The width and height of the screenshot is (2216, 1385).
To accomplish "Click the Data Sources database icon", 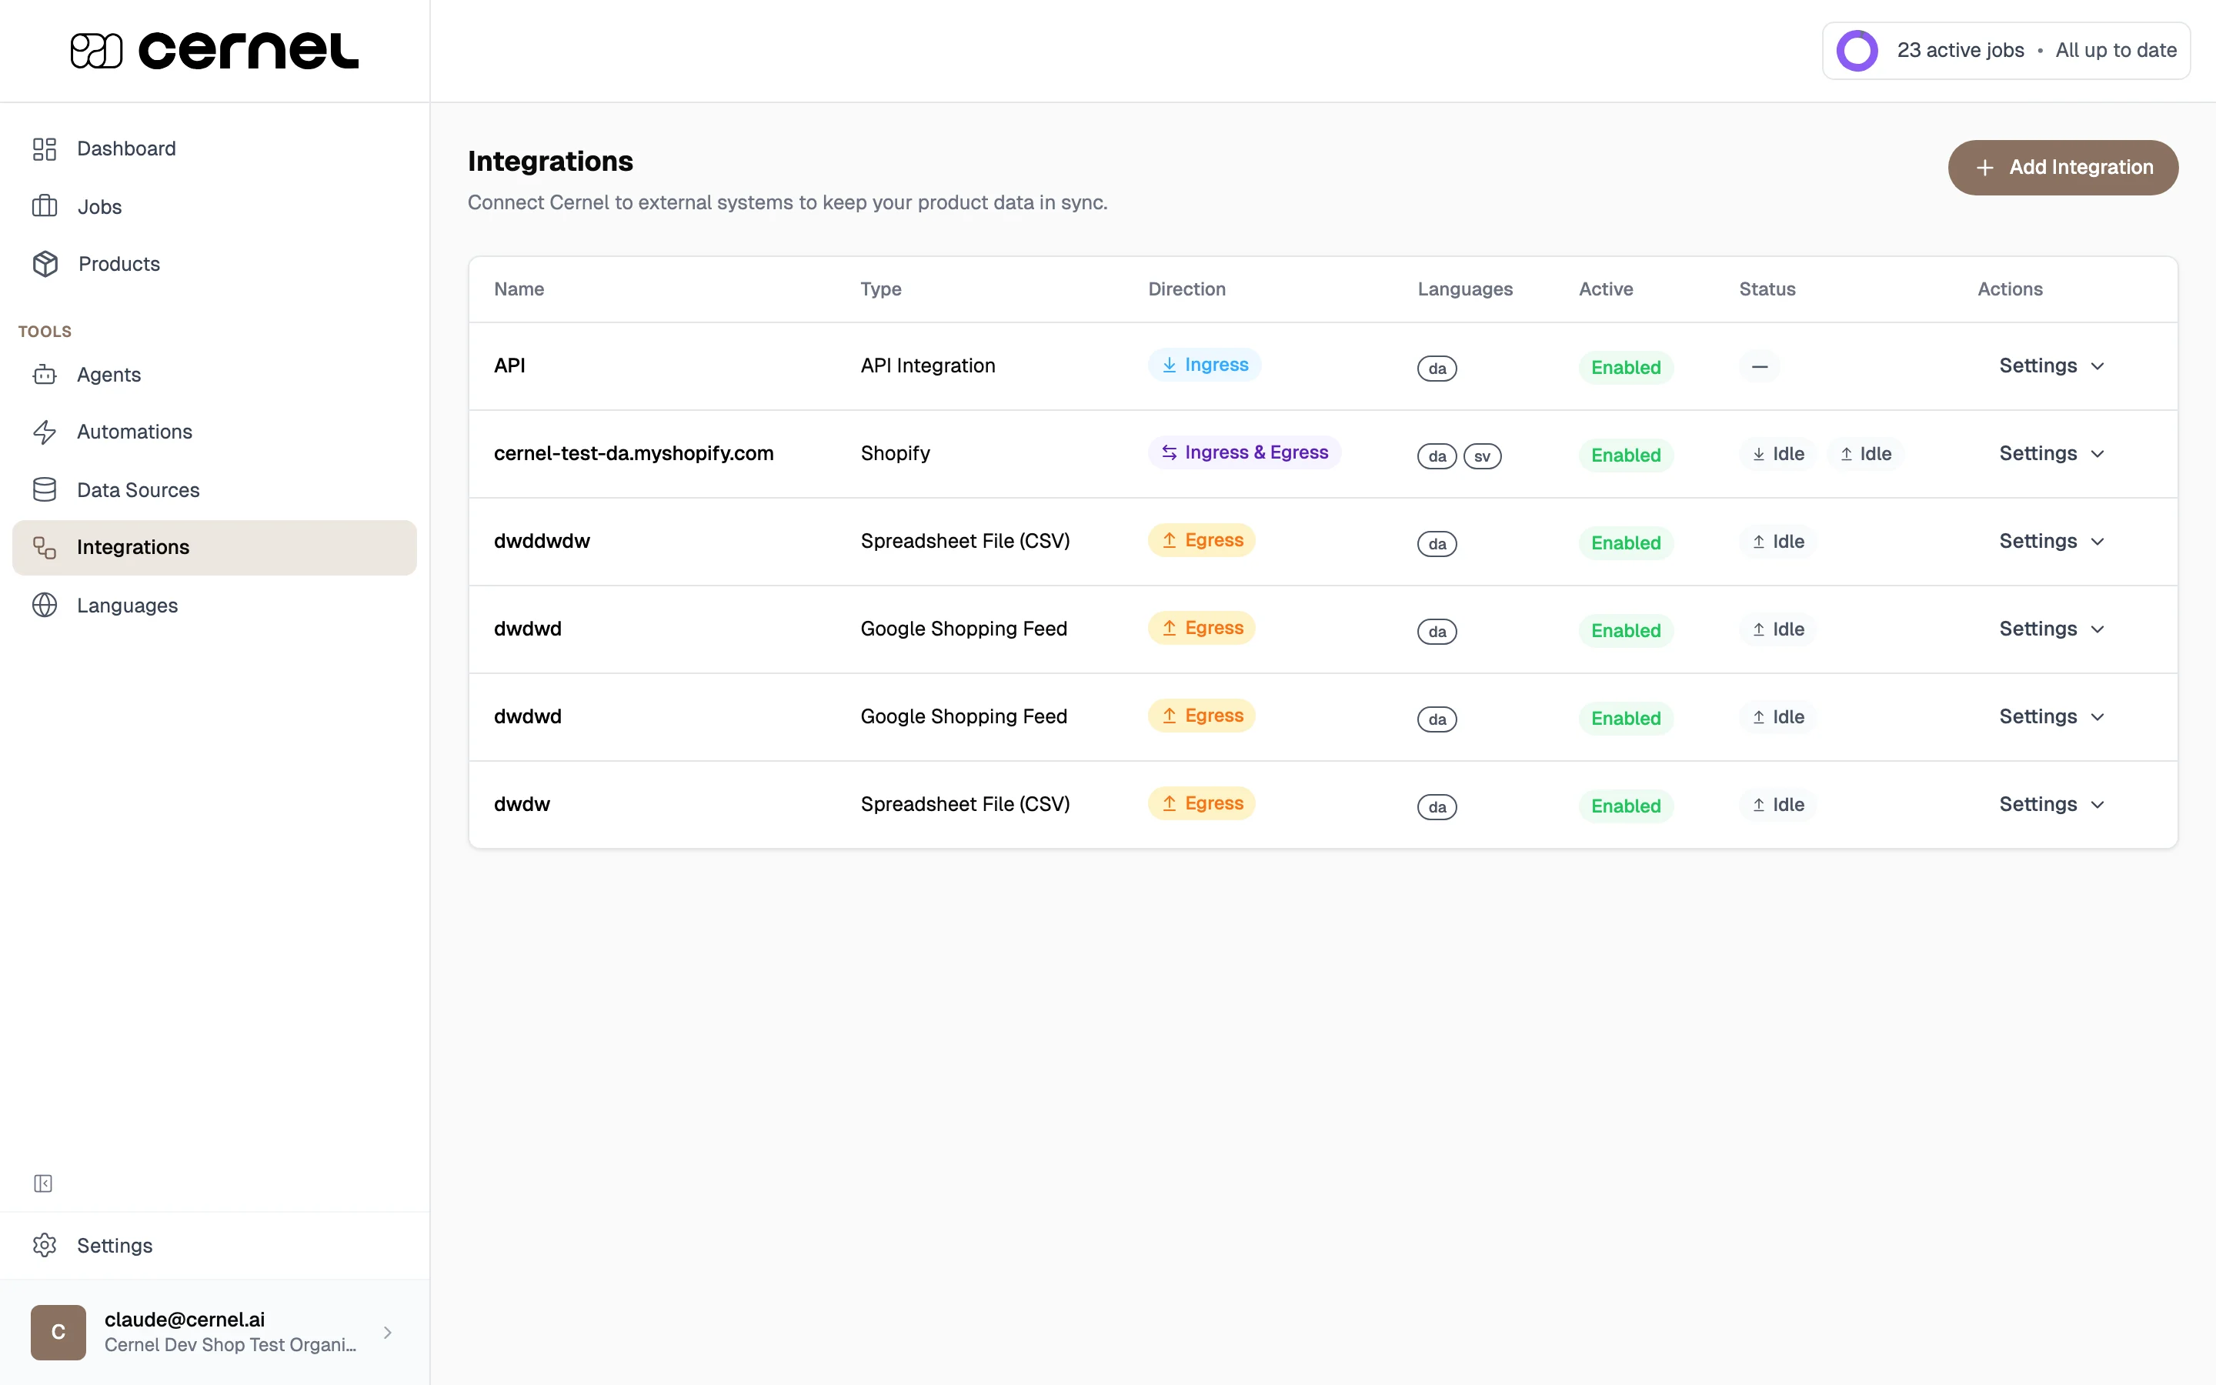I will [45, 489].
